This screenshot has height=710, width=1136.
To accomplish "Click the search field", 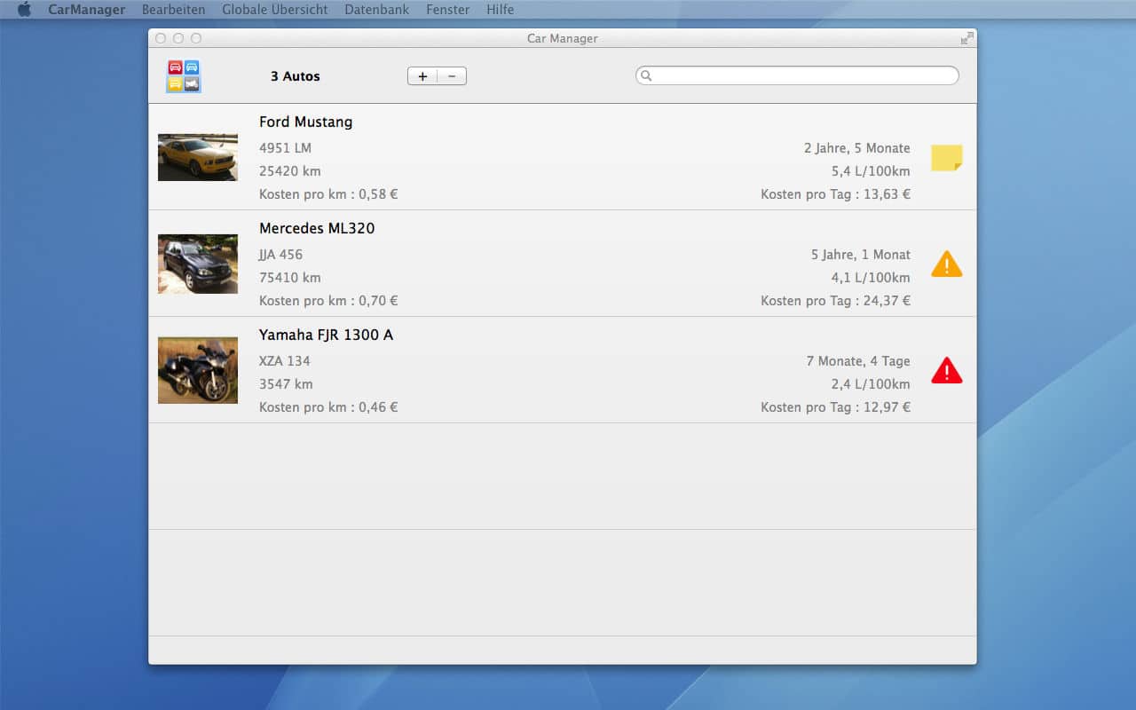I will pyautogui.click(x=797, y=75).
